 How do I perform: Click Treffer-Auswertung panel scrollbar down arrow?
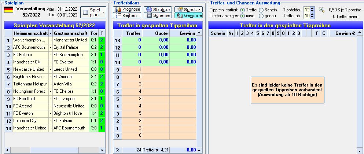coord(360,150)
